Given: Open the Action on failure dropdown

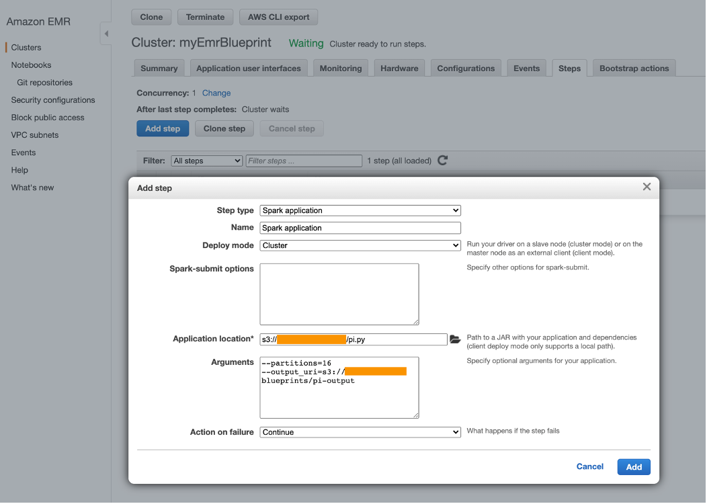Looking at the screenshot, I should pyautogui.click(x=360, y=431).
